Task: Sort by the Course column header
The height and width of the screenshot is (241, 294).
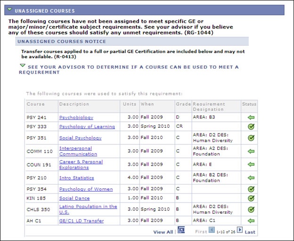Action: [x=35, y=104]
